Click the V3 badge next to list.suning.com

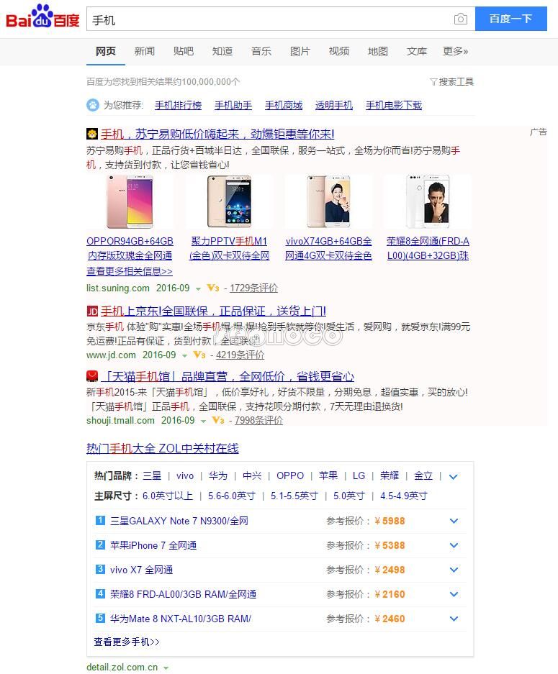212,288
